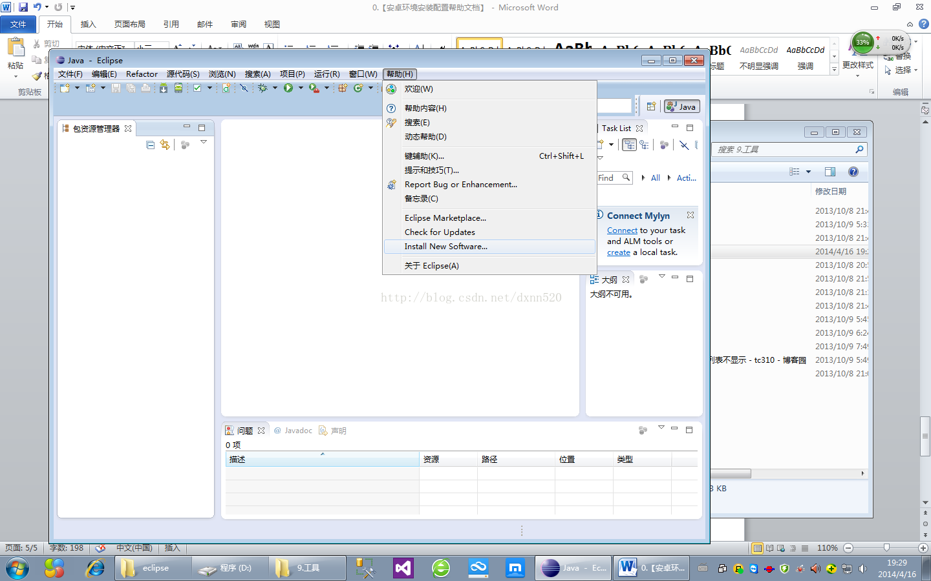Open the Word 插入 ribbon tab
Image resolution: width=931 pixels, height=581 pixels.
88,25
